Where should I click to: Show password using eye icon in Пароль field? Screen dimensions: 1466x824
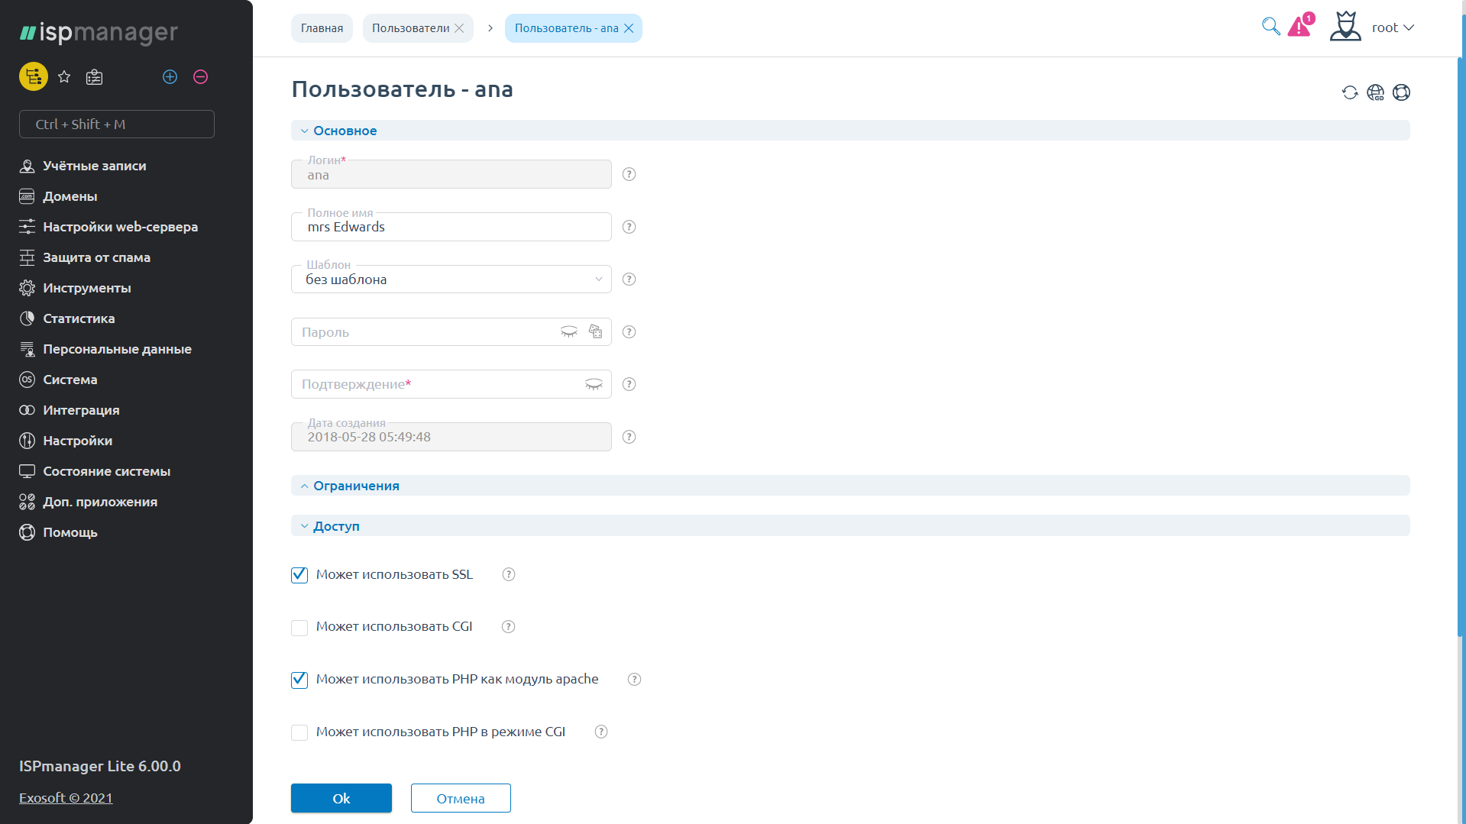pos(569,331)
